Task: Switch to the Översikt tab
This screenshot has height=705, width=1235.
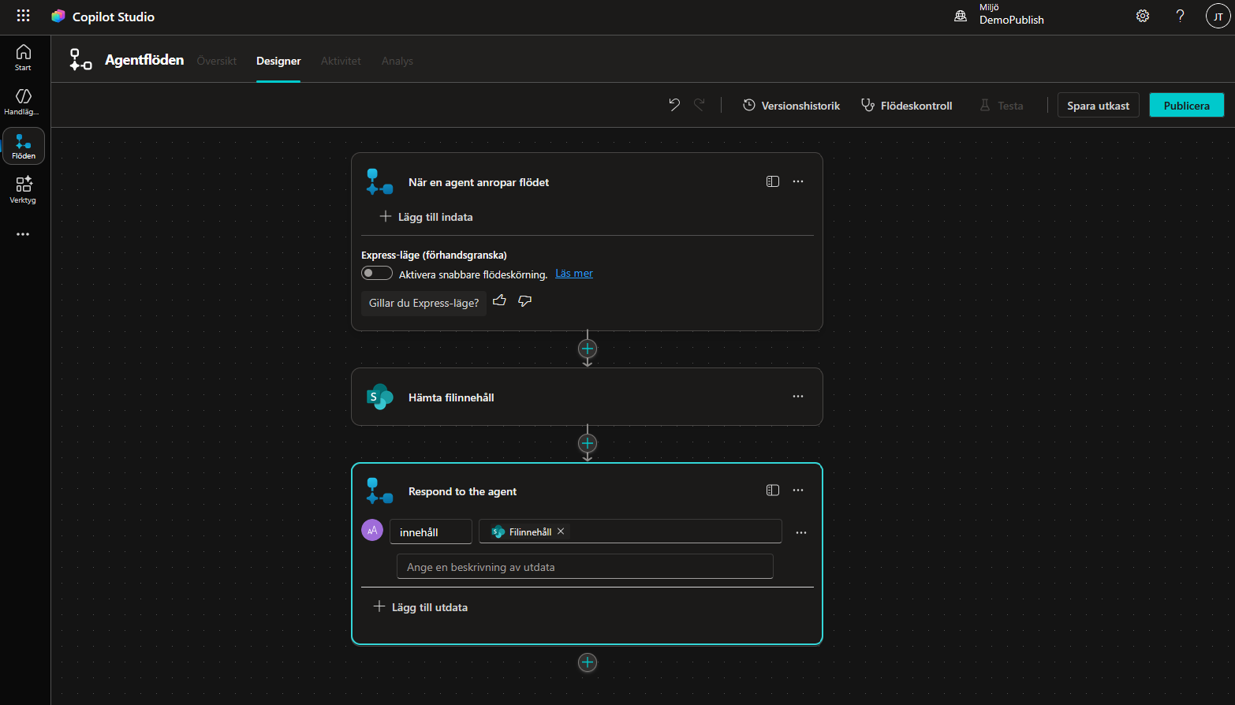Action: pos(217,61)
